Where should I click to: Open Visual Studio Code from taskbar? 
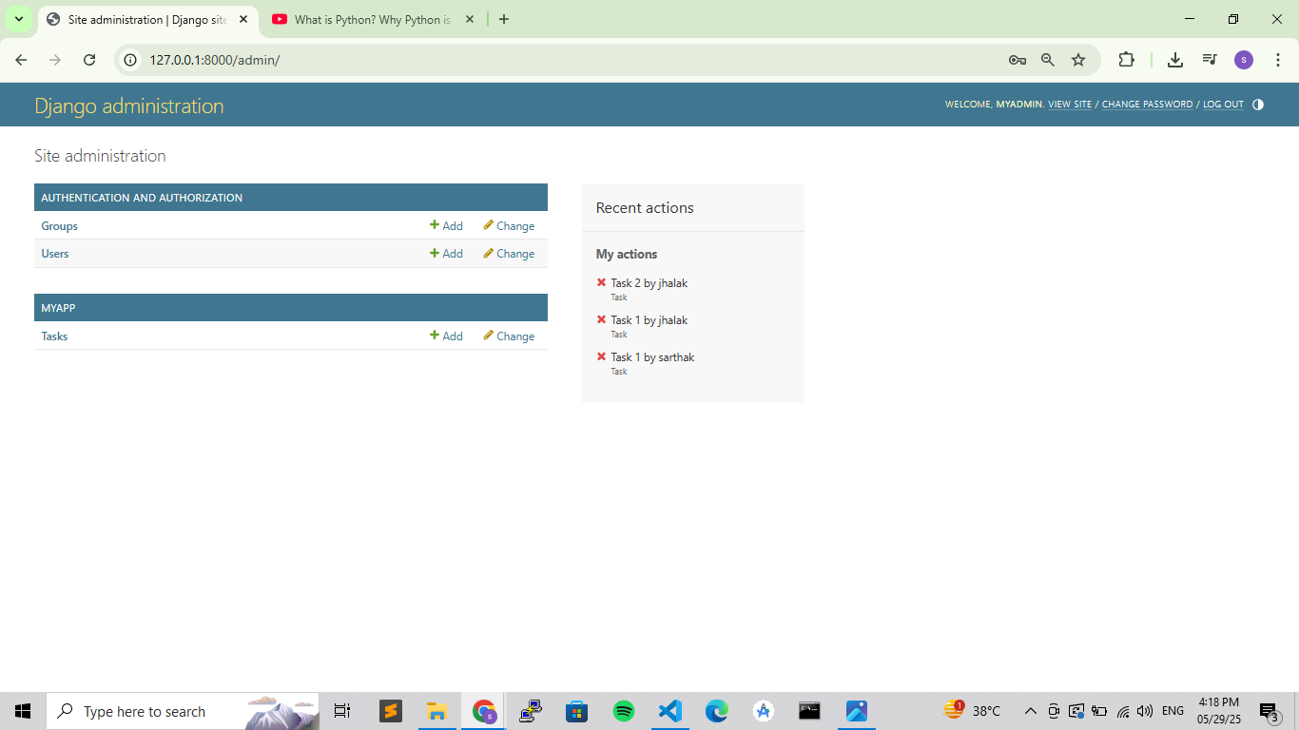pyautogui.click(x=670, y=711)
